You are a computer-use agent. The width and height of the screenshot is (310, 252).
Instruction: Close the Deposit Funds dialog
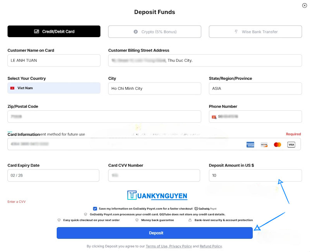[304, 5]
